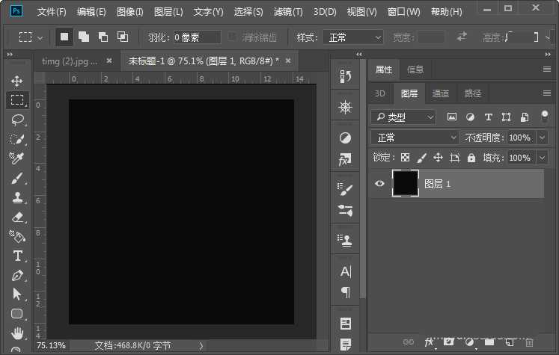Select the Hand tool
The height and width of the screenshot is (355, 559).
tap(16, 333)
